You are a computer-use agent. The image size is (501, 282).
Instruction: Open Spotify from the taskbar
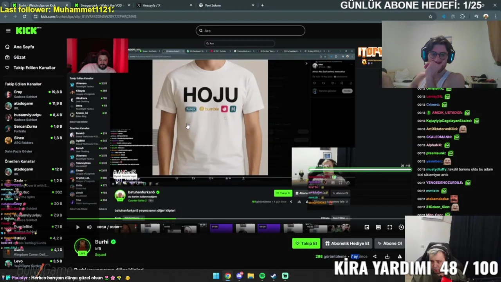tap(262, 276)
